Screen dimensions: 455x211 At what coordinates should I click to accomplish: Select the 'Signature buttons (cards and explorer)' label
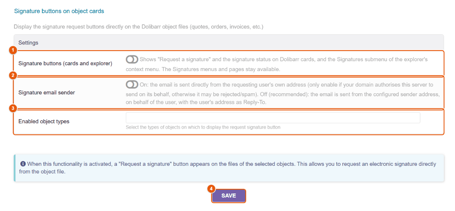65,63
